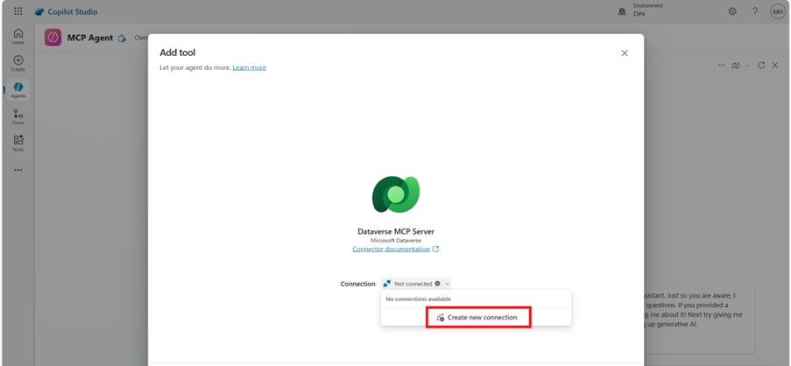Open the settings gear icon
Image resolution: width=791 pixels, height=366 pixels.
[x=732, y=11]
